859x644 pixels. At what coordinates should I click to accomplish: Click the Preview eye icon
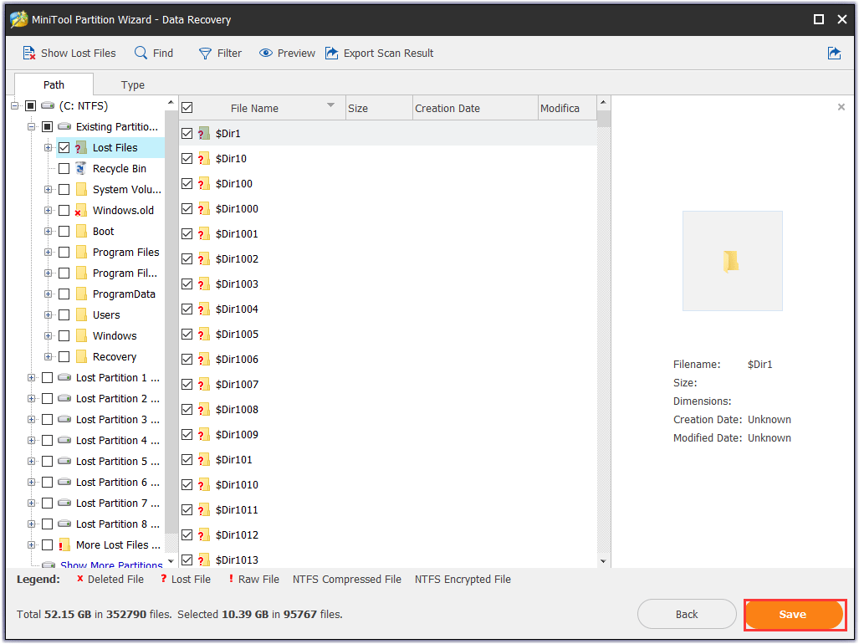point(266,54)
